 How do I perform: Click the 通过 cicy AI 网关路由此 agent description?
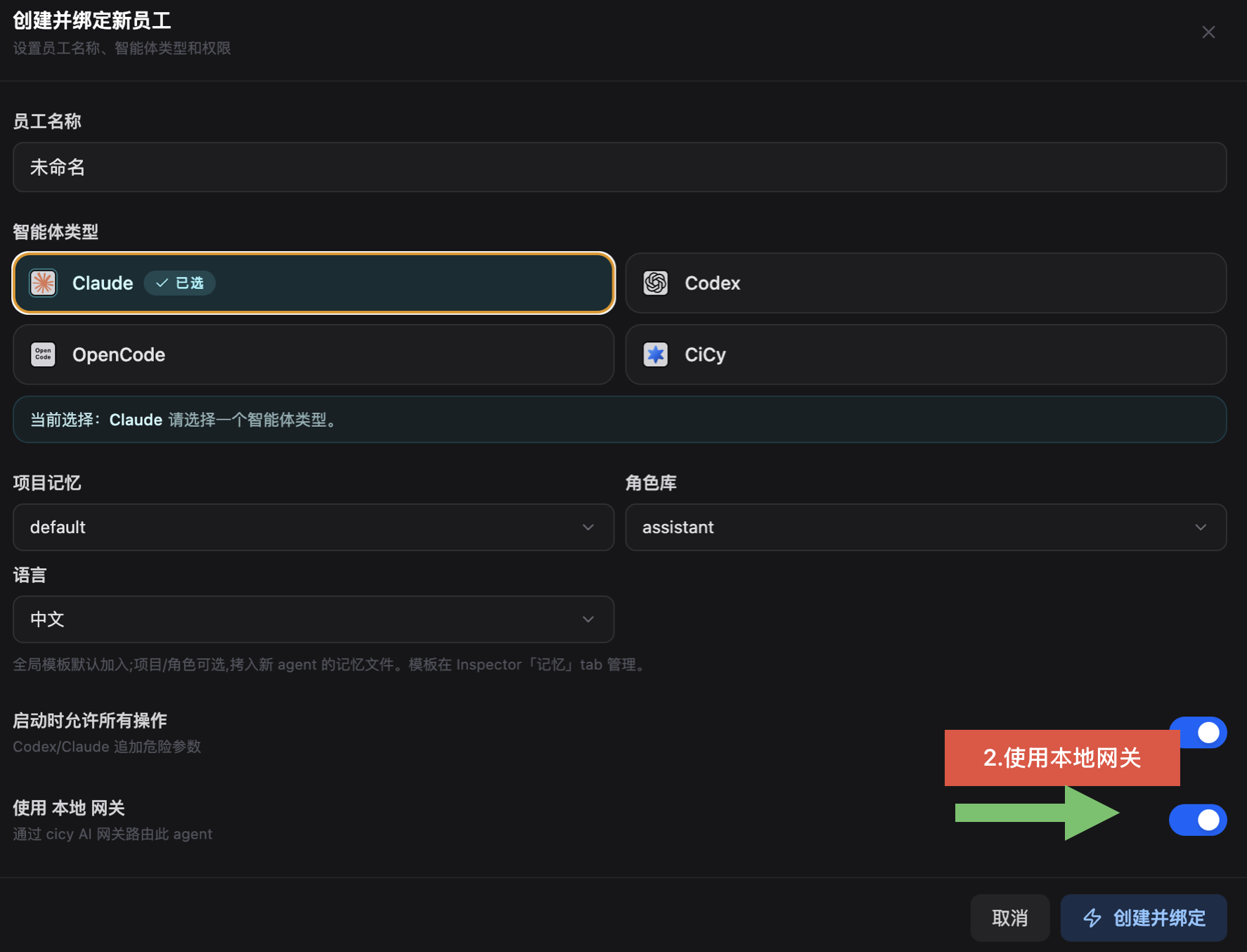pos(112,834)
